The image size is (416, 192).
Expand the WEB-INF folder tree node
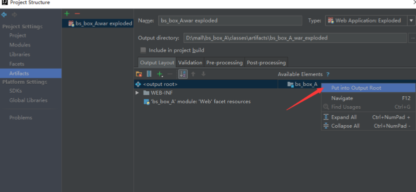click(x=137, y=93)
